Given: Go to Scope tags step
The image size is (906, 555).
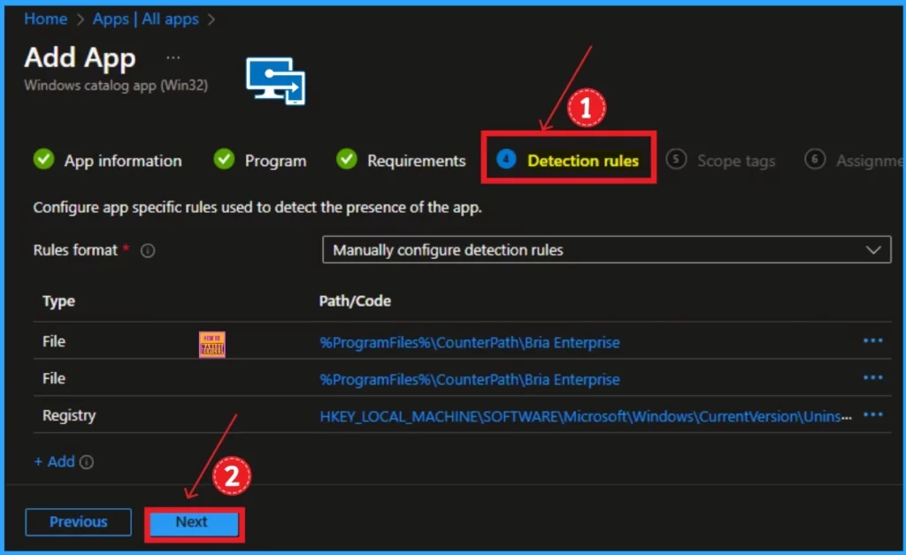Looking at the screenshot, I should 735,160.
